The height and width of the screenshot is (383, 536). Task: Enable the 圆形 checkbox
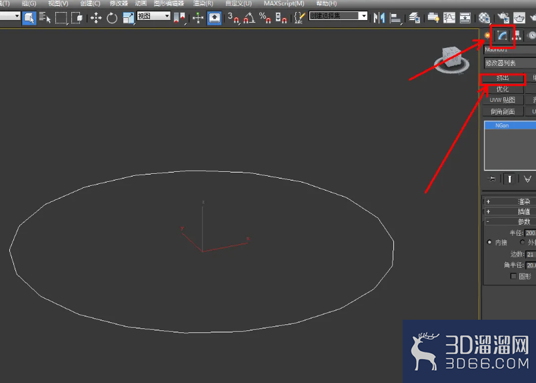[513, 276]
